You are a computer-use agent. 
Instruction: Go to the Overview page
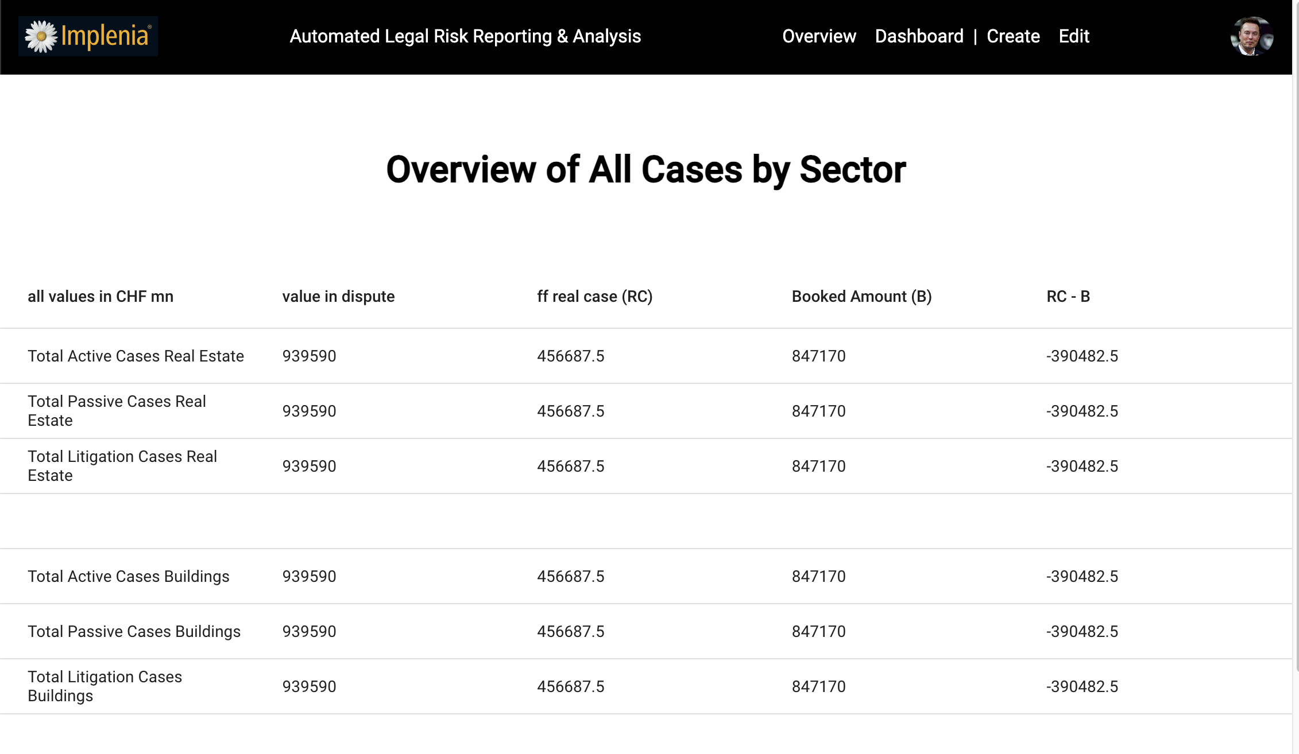point(819,36)
